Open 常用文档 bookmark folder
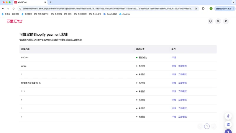Image resolution: width=236 pixels, height=133 pixels. pos(56,14)
